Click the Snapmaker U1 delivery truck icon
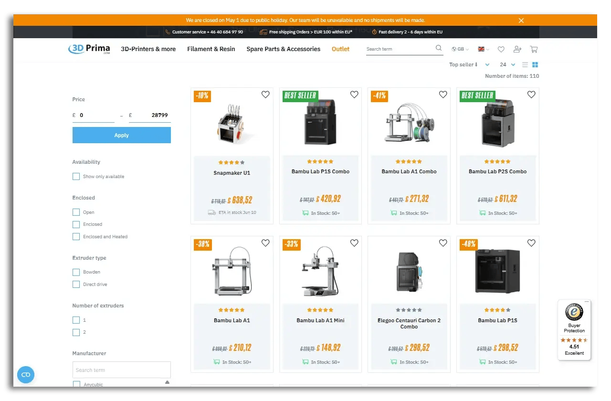The image size is (611, 401). tap(212, 212)
